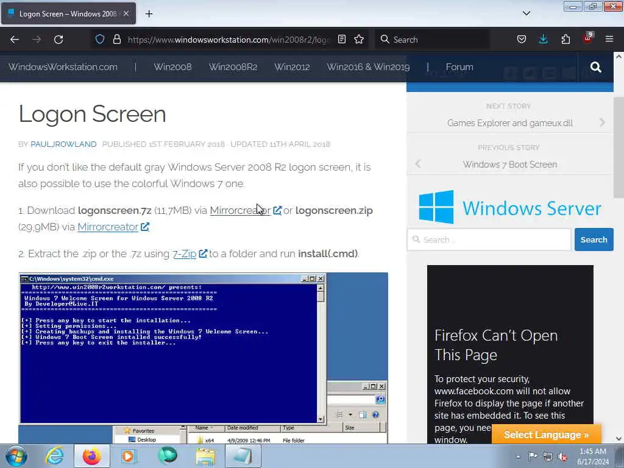Click next story right chevron
624x468 pixels.
pos(602,122)
